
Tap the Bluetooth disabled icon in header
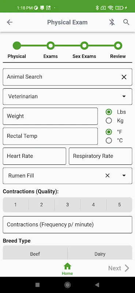click(x=112, y=22)
